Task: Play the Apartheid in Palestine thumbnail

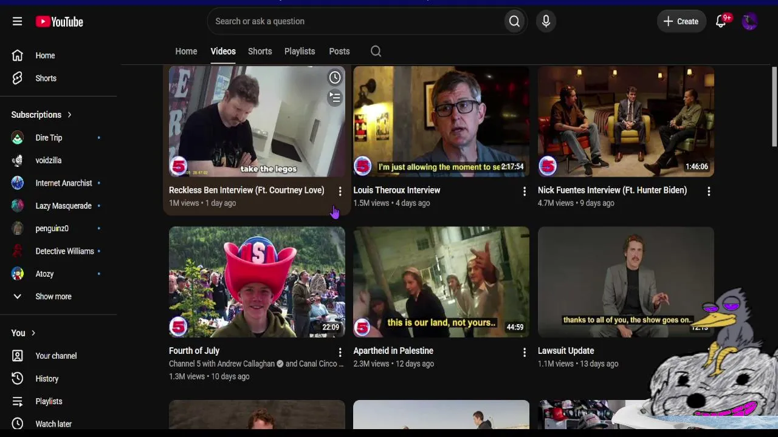Action: [441, 282]
